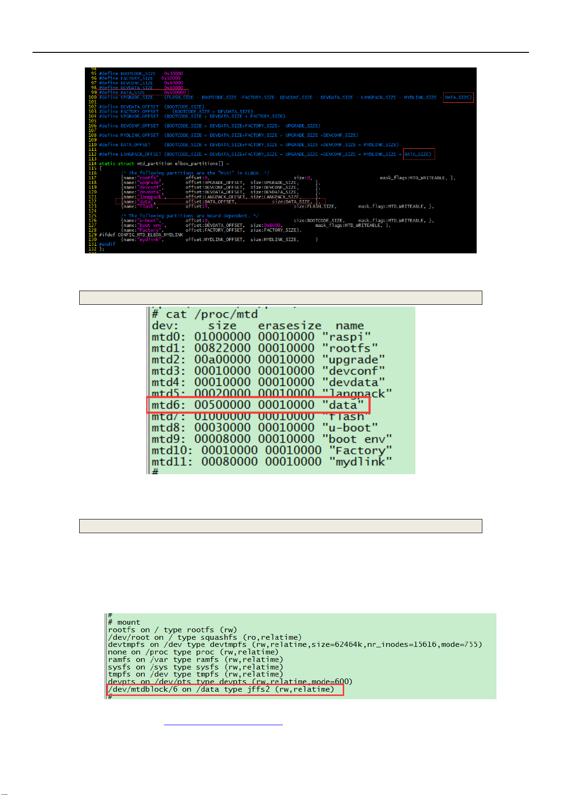This screenshot has width=562, height=795.
Task: Click the "tmpfs on /dev type tmpfs" line
Action: (x=196, y=674)
